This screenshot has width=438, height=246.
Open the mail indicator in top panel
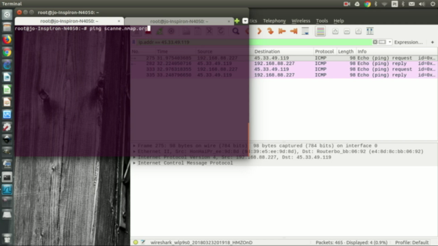[411, 3]
